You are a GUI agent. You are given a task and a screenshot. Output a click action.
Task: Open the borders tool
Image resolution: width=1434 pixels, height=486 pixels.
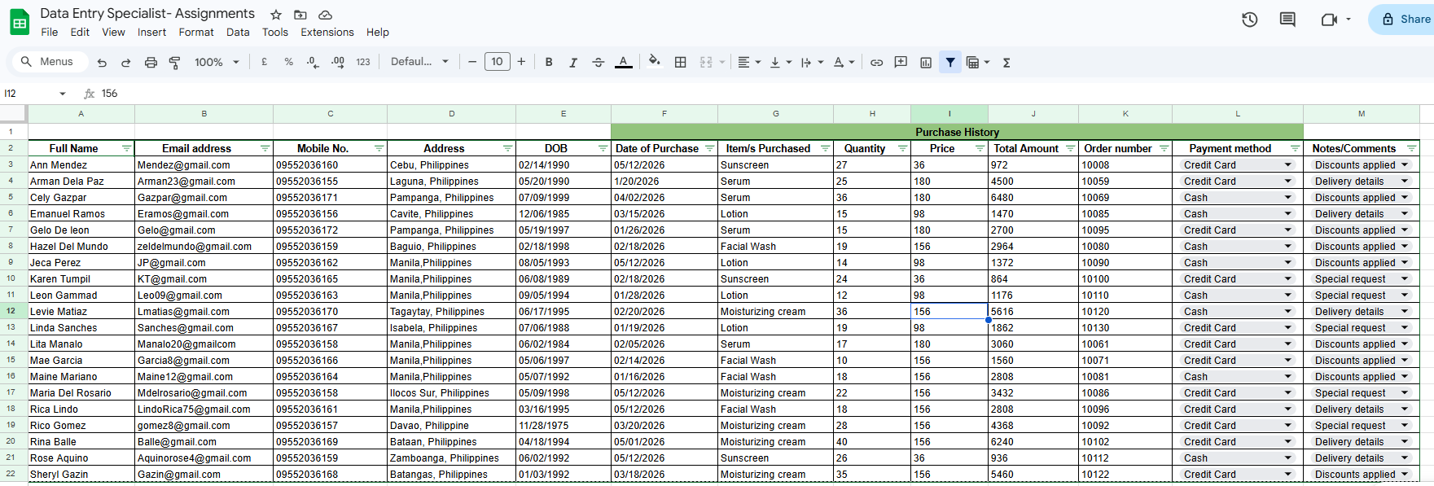click(x=681, y=62)
